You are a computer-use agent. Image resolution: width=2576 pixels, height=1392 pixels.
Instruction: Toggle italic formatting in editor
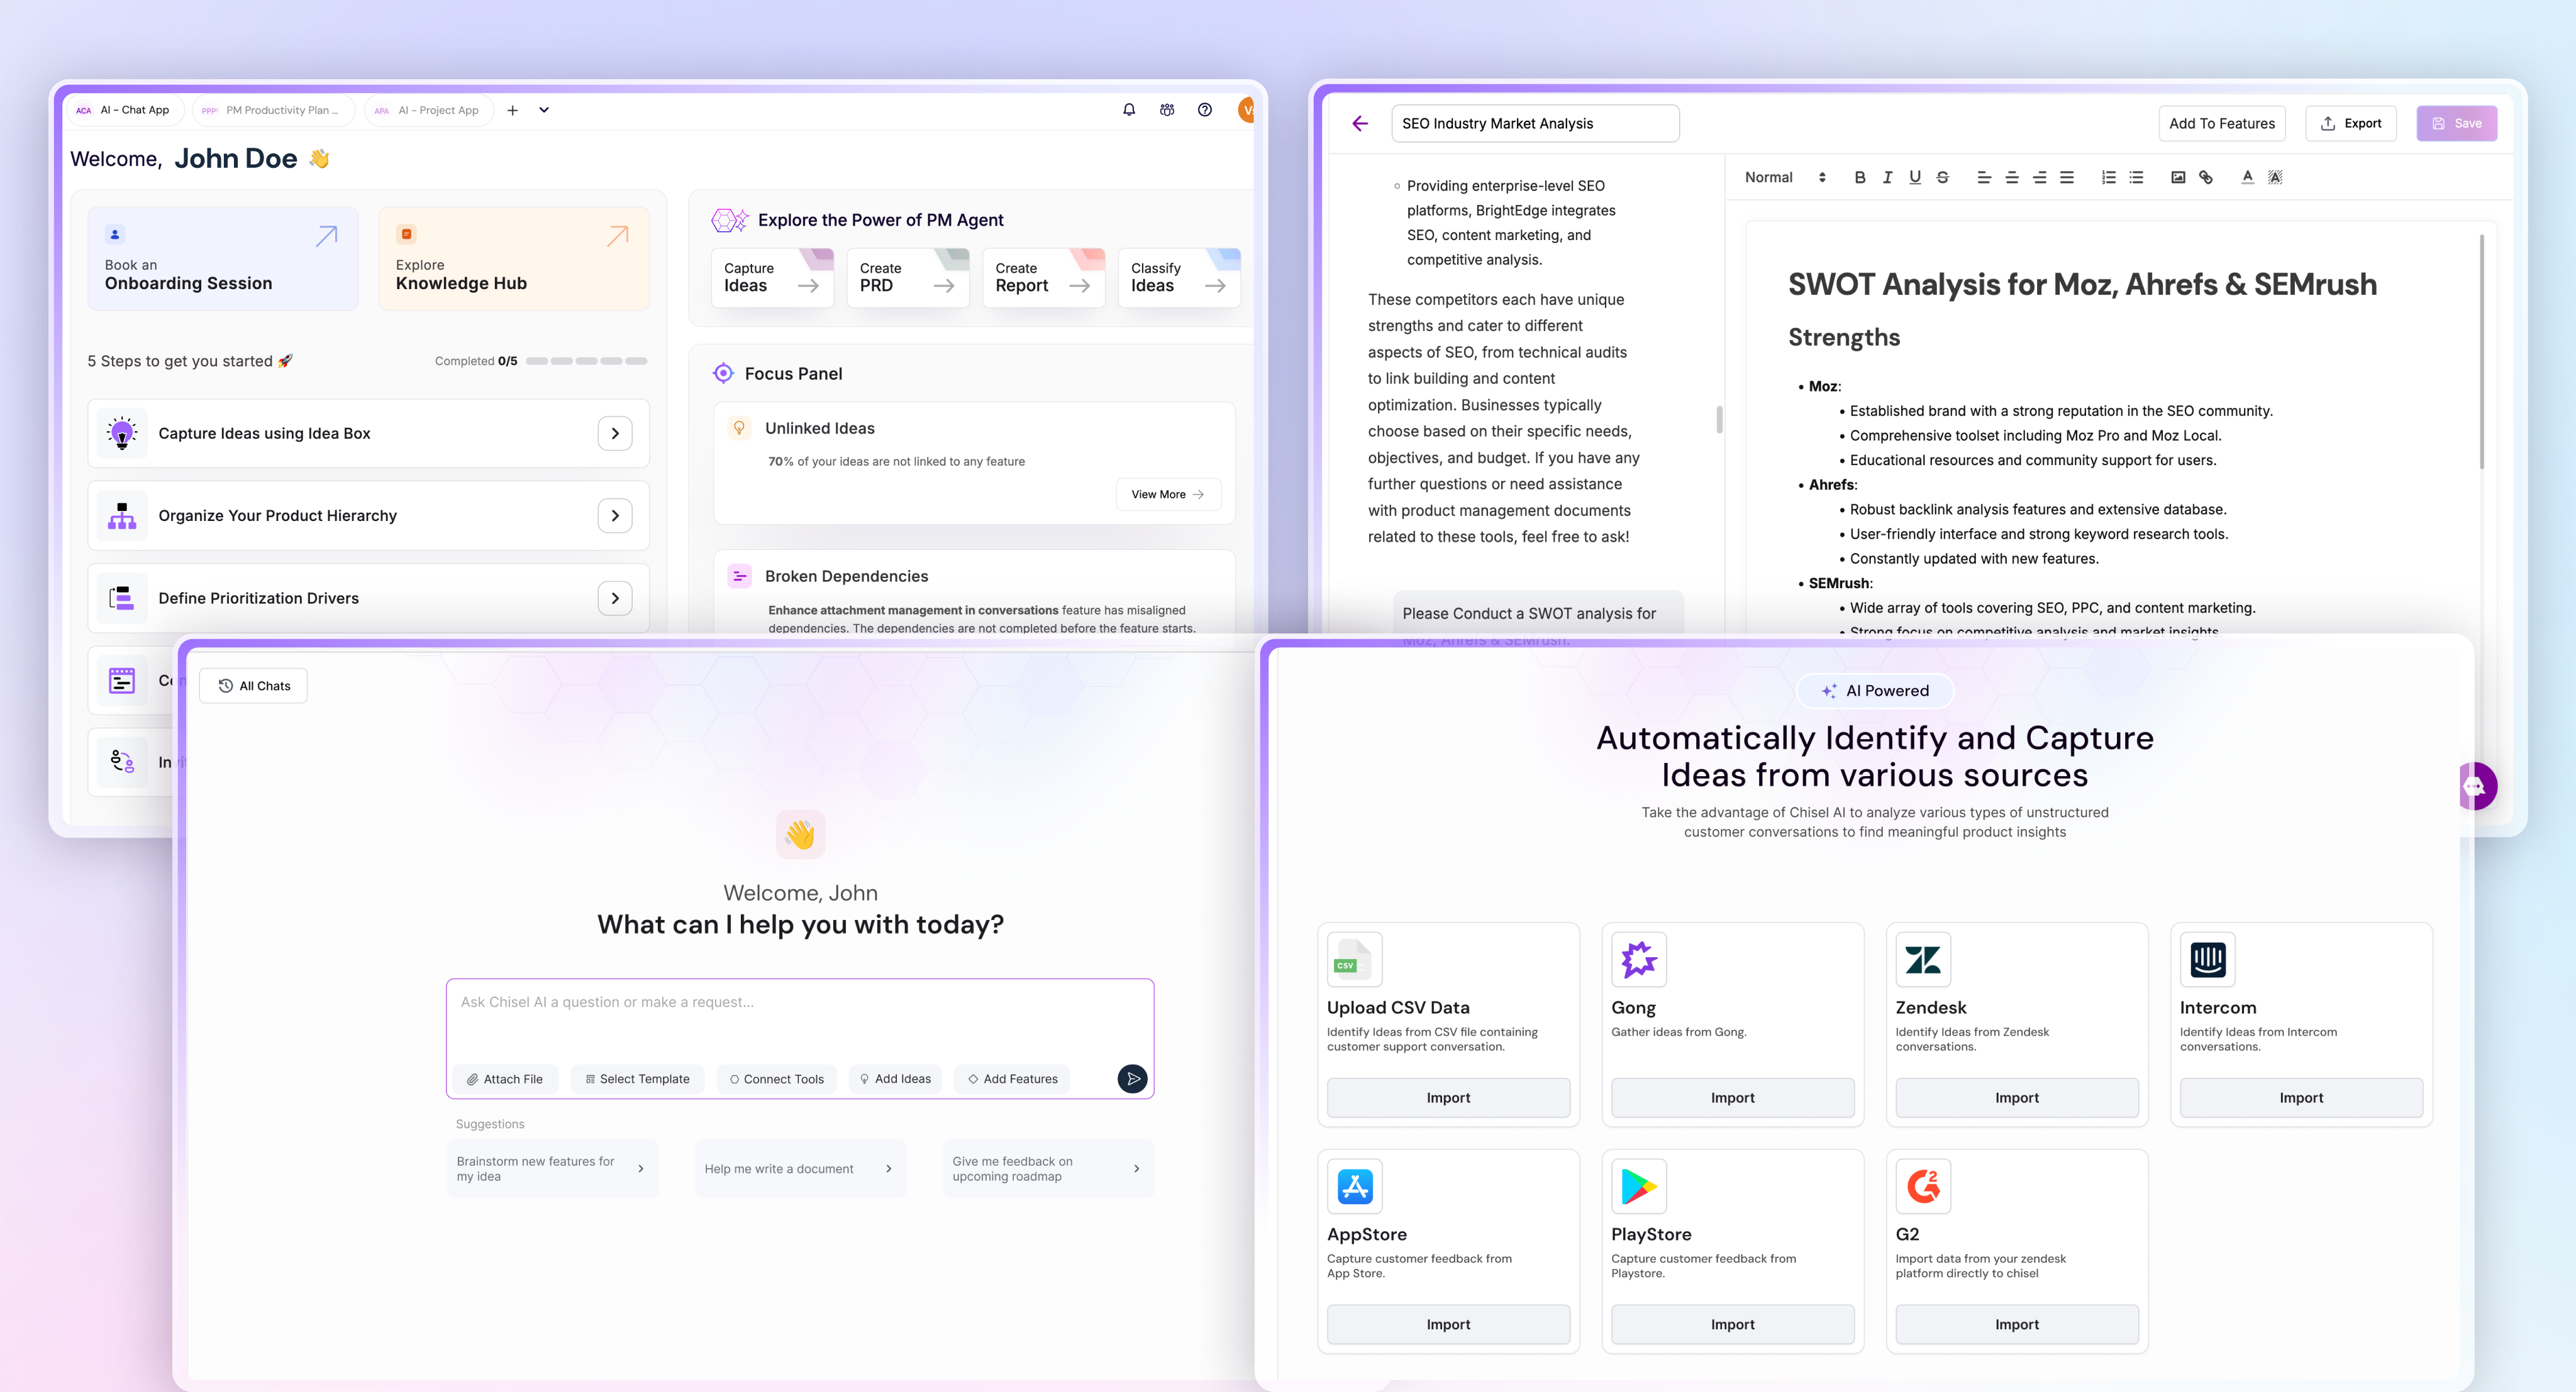[x=1887, y=178]
